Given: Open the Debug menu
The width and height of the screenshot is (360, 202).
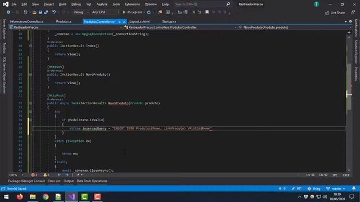Looking at the screenshot, I should (x=76, y=4).
